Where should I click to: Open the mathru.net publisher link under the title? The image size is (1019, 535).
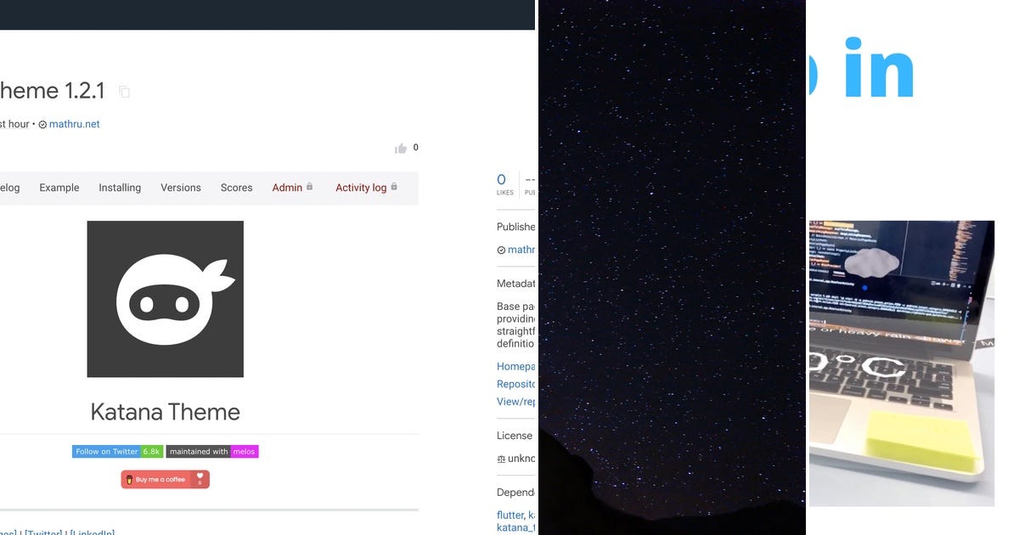click(74, 124)
